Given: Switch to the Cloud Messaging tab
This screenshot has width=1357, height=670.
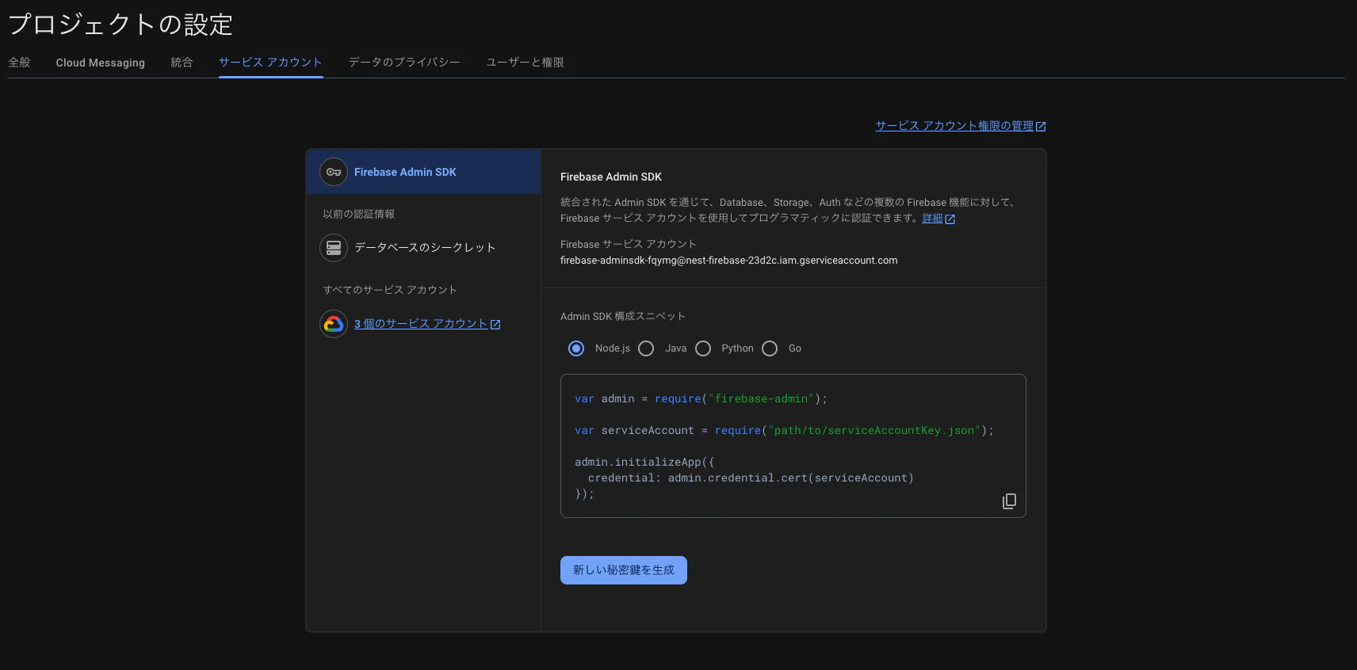Looking at the screenshot, I should [101, 63].
